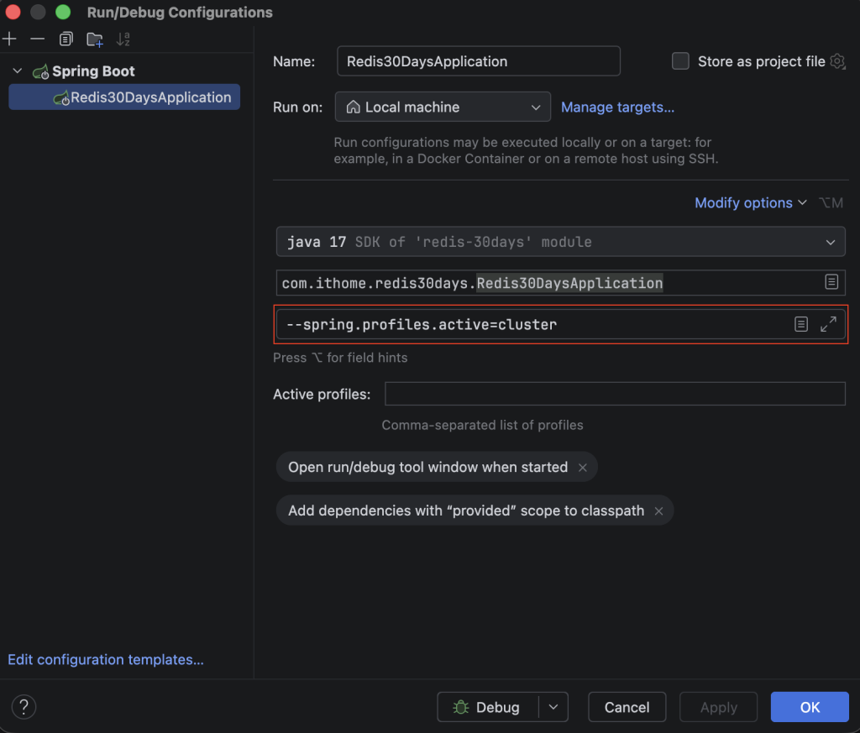Open Edit configuration templates link
860x733 pixels.
[x=106, y=660]
